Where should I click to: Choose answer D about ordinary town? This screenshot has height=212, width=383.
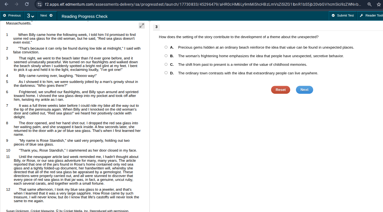[166, 73]
